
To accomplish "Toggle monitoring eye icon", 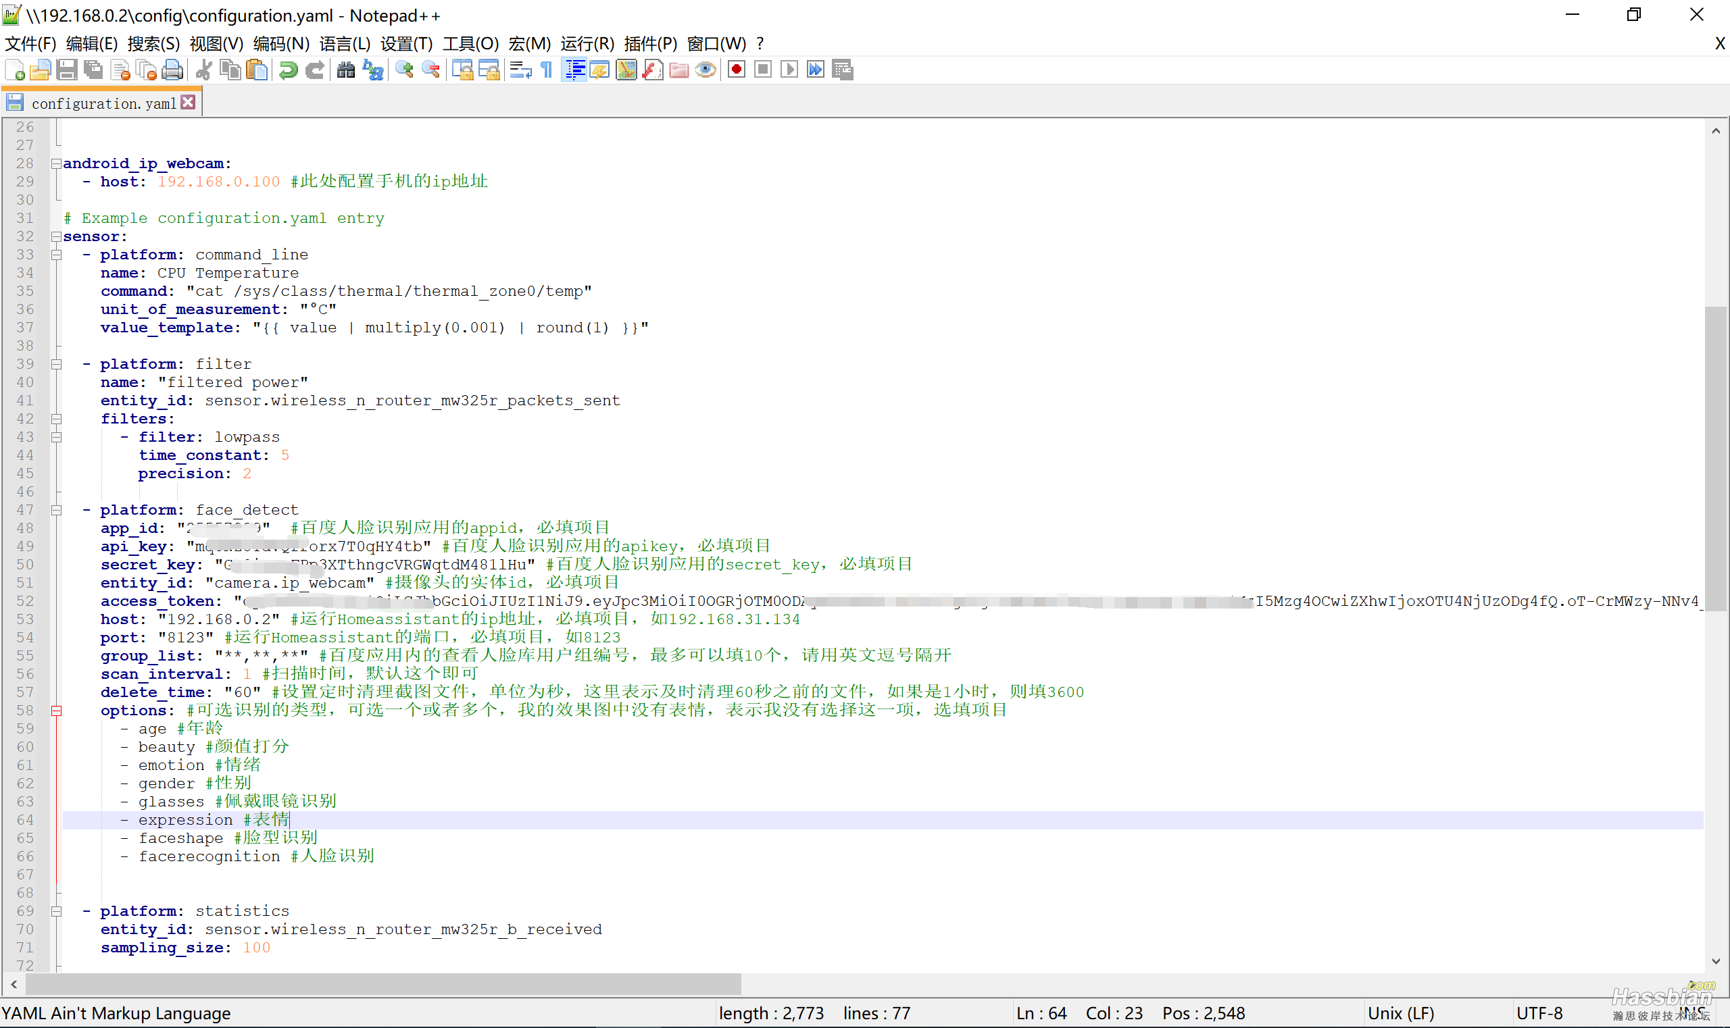I will click(706, 70).
